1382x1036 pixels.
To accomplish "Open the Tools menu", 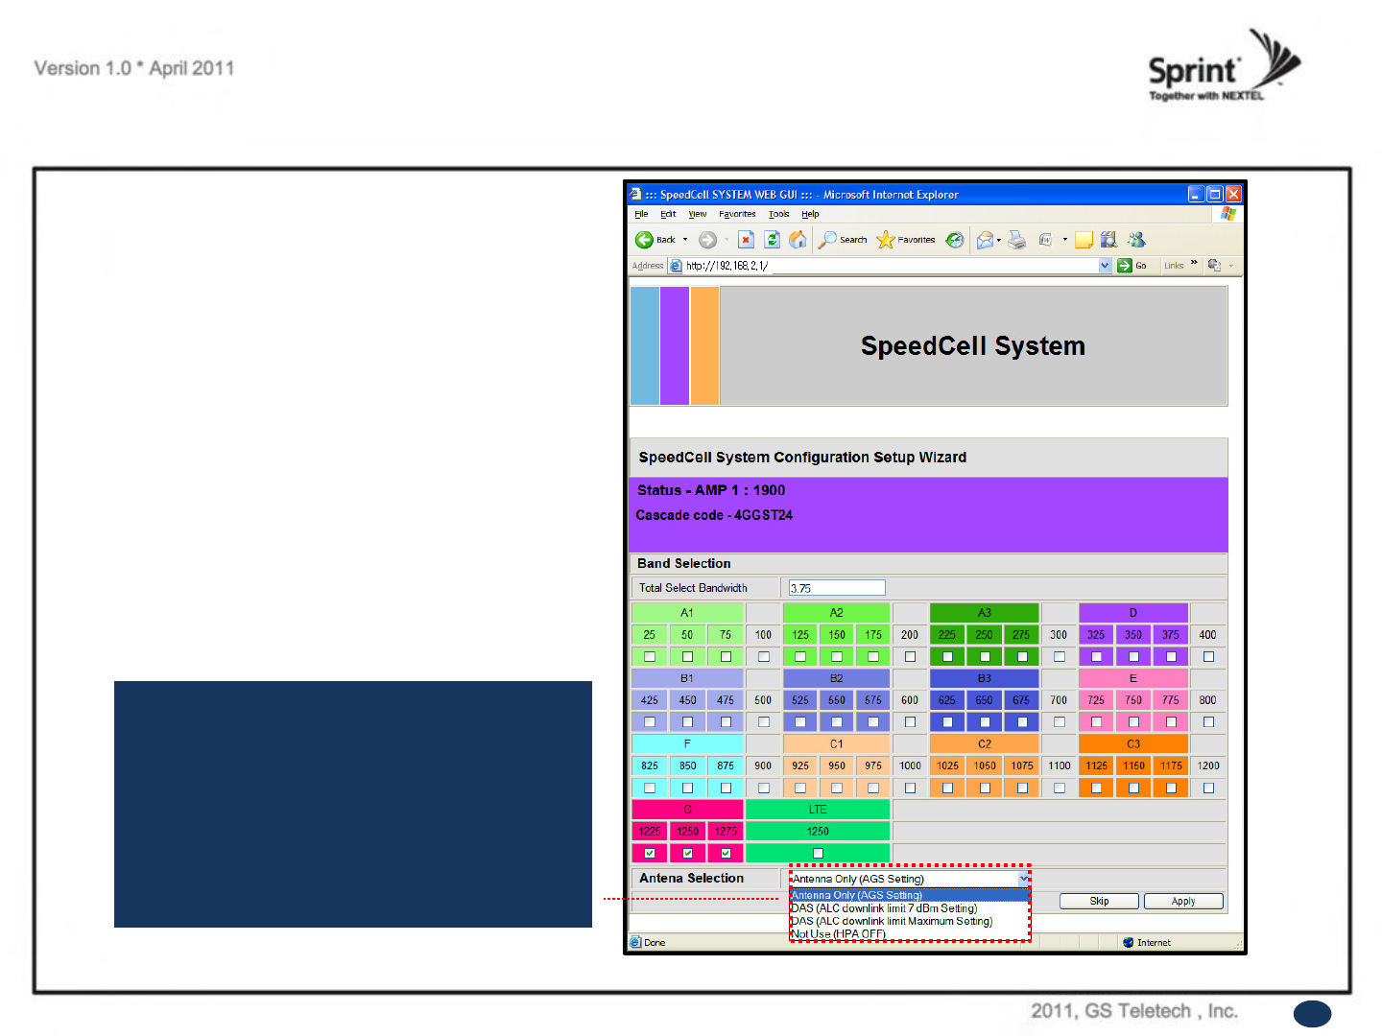I will point(778,214).
